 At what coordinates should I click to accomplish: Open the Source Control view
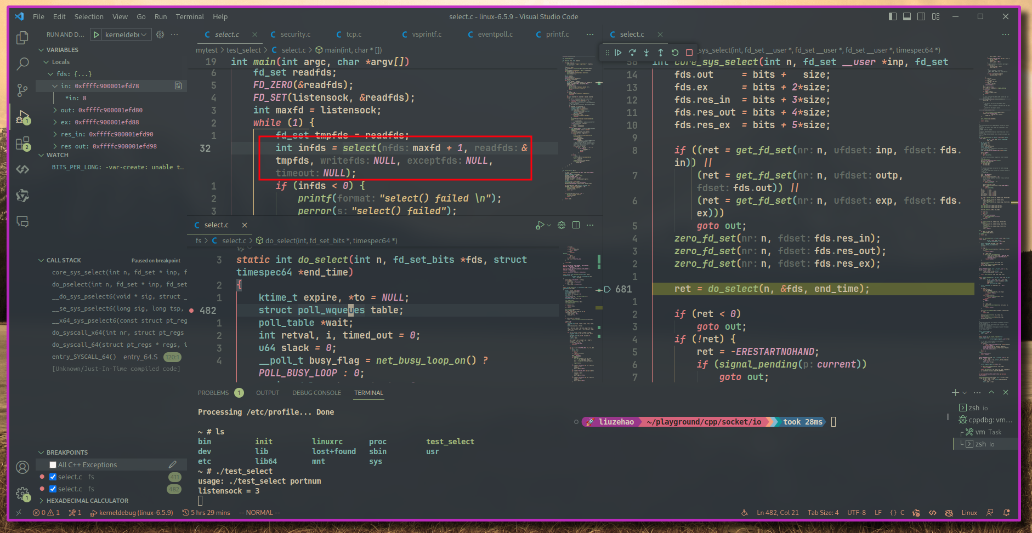[22, 90]
